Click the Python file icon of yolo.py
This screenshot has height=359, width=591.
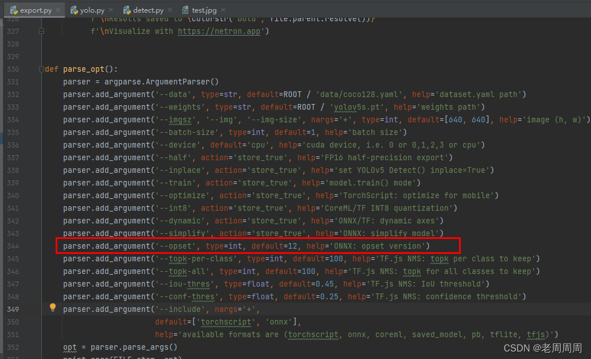coord(74,10)
